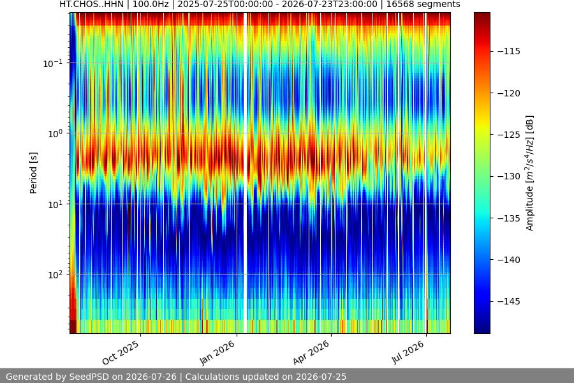
Task: Click the 'Generated by SeedPSD' footer text
Action: (176, 377)
